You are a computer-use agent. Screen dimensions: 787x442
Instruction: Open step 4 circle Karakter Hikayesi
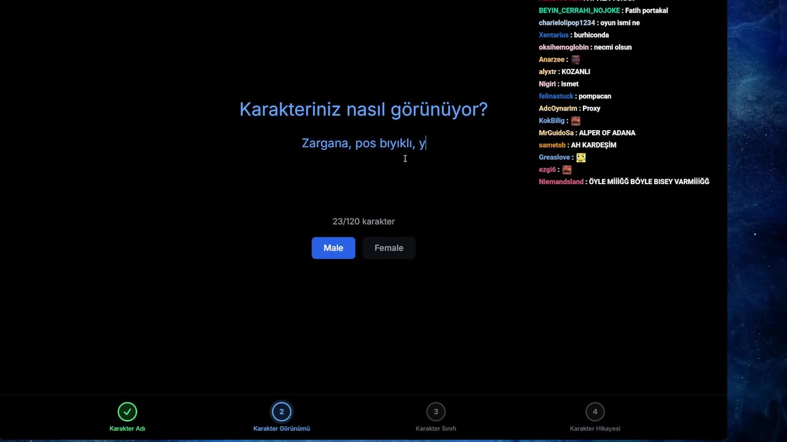coord(595,411)
